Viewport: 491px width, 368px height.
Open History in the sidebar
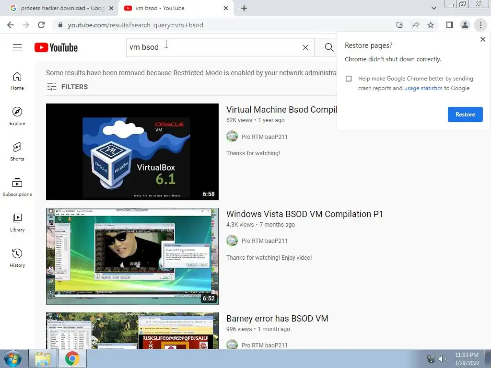coord(17,258)
